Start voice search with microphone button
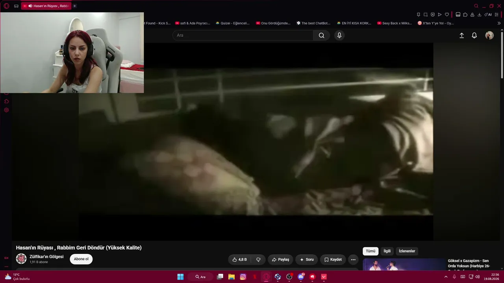Viewport: 504px width, 283px height. [x=339, y=35]
